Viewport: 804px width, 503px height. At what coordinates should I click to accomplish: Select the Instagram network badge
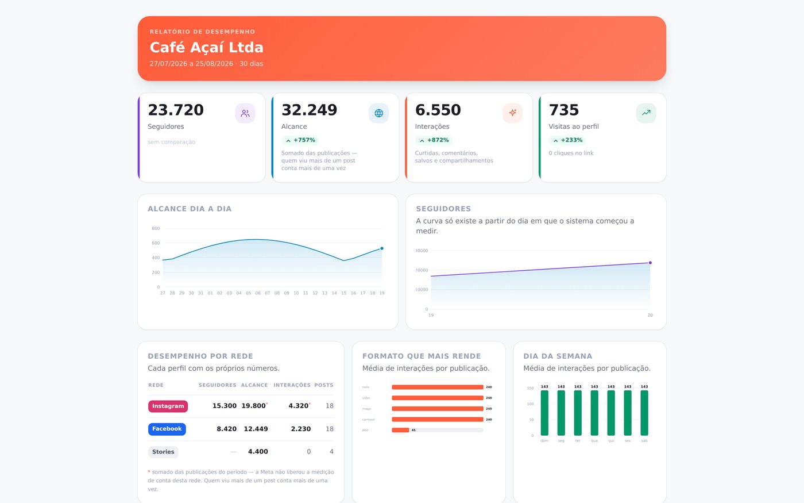coord(168,406)
